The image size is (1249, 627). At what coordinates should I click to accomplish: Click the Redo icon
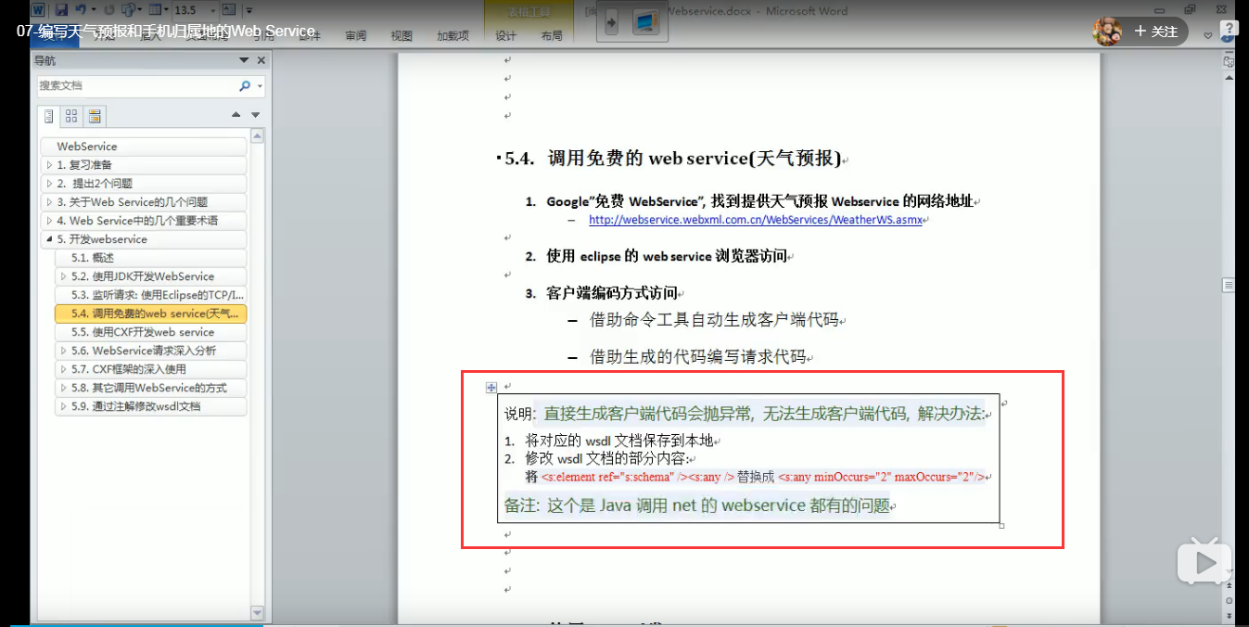click(x=109, y=9)
